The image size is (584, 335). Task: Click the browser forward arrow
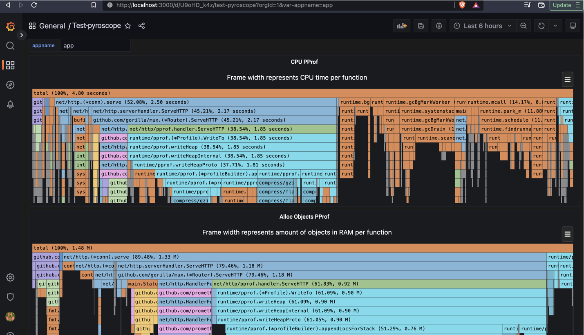[21, 5]
